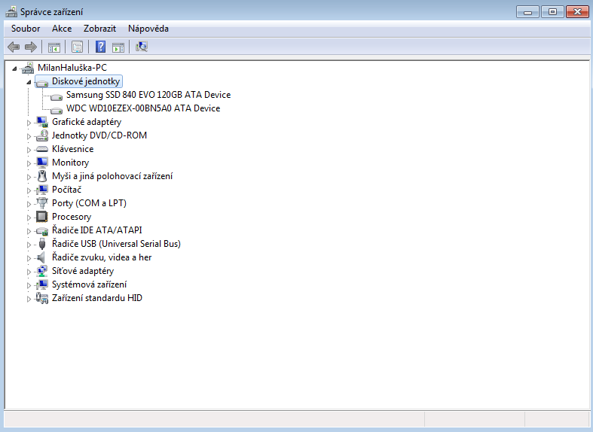
Task: Click the Grafické adaptéry icon
Action: (42, 122)
